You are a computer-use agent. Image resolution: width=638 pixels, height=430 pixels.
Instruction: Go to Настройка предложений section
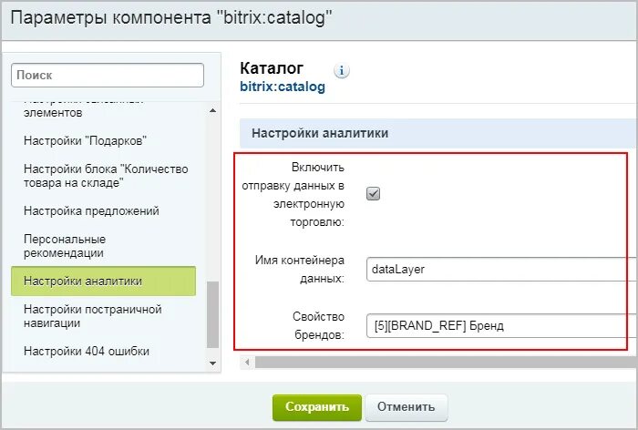91,211
